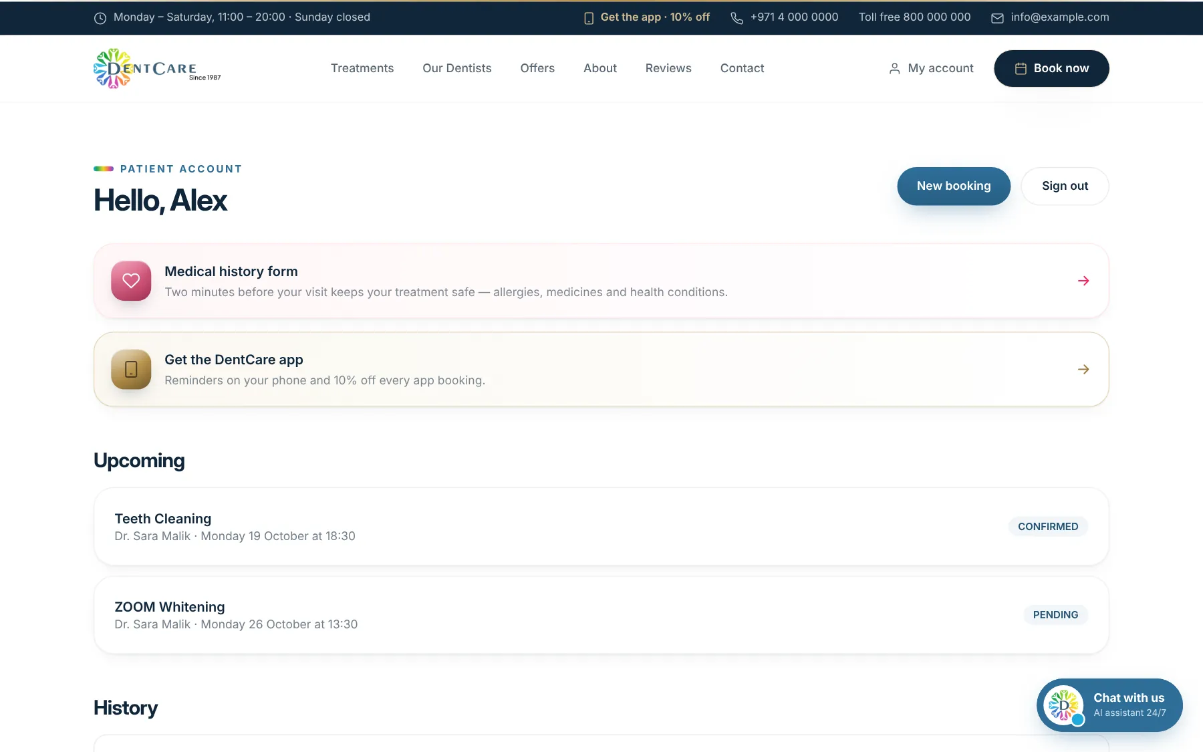Viewport: 1203px width, 752px height.
Task: Click the History section heading
Action: (x=126, y=708)
